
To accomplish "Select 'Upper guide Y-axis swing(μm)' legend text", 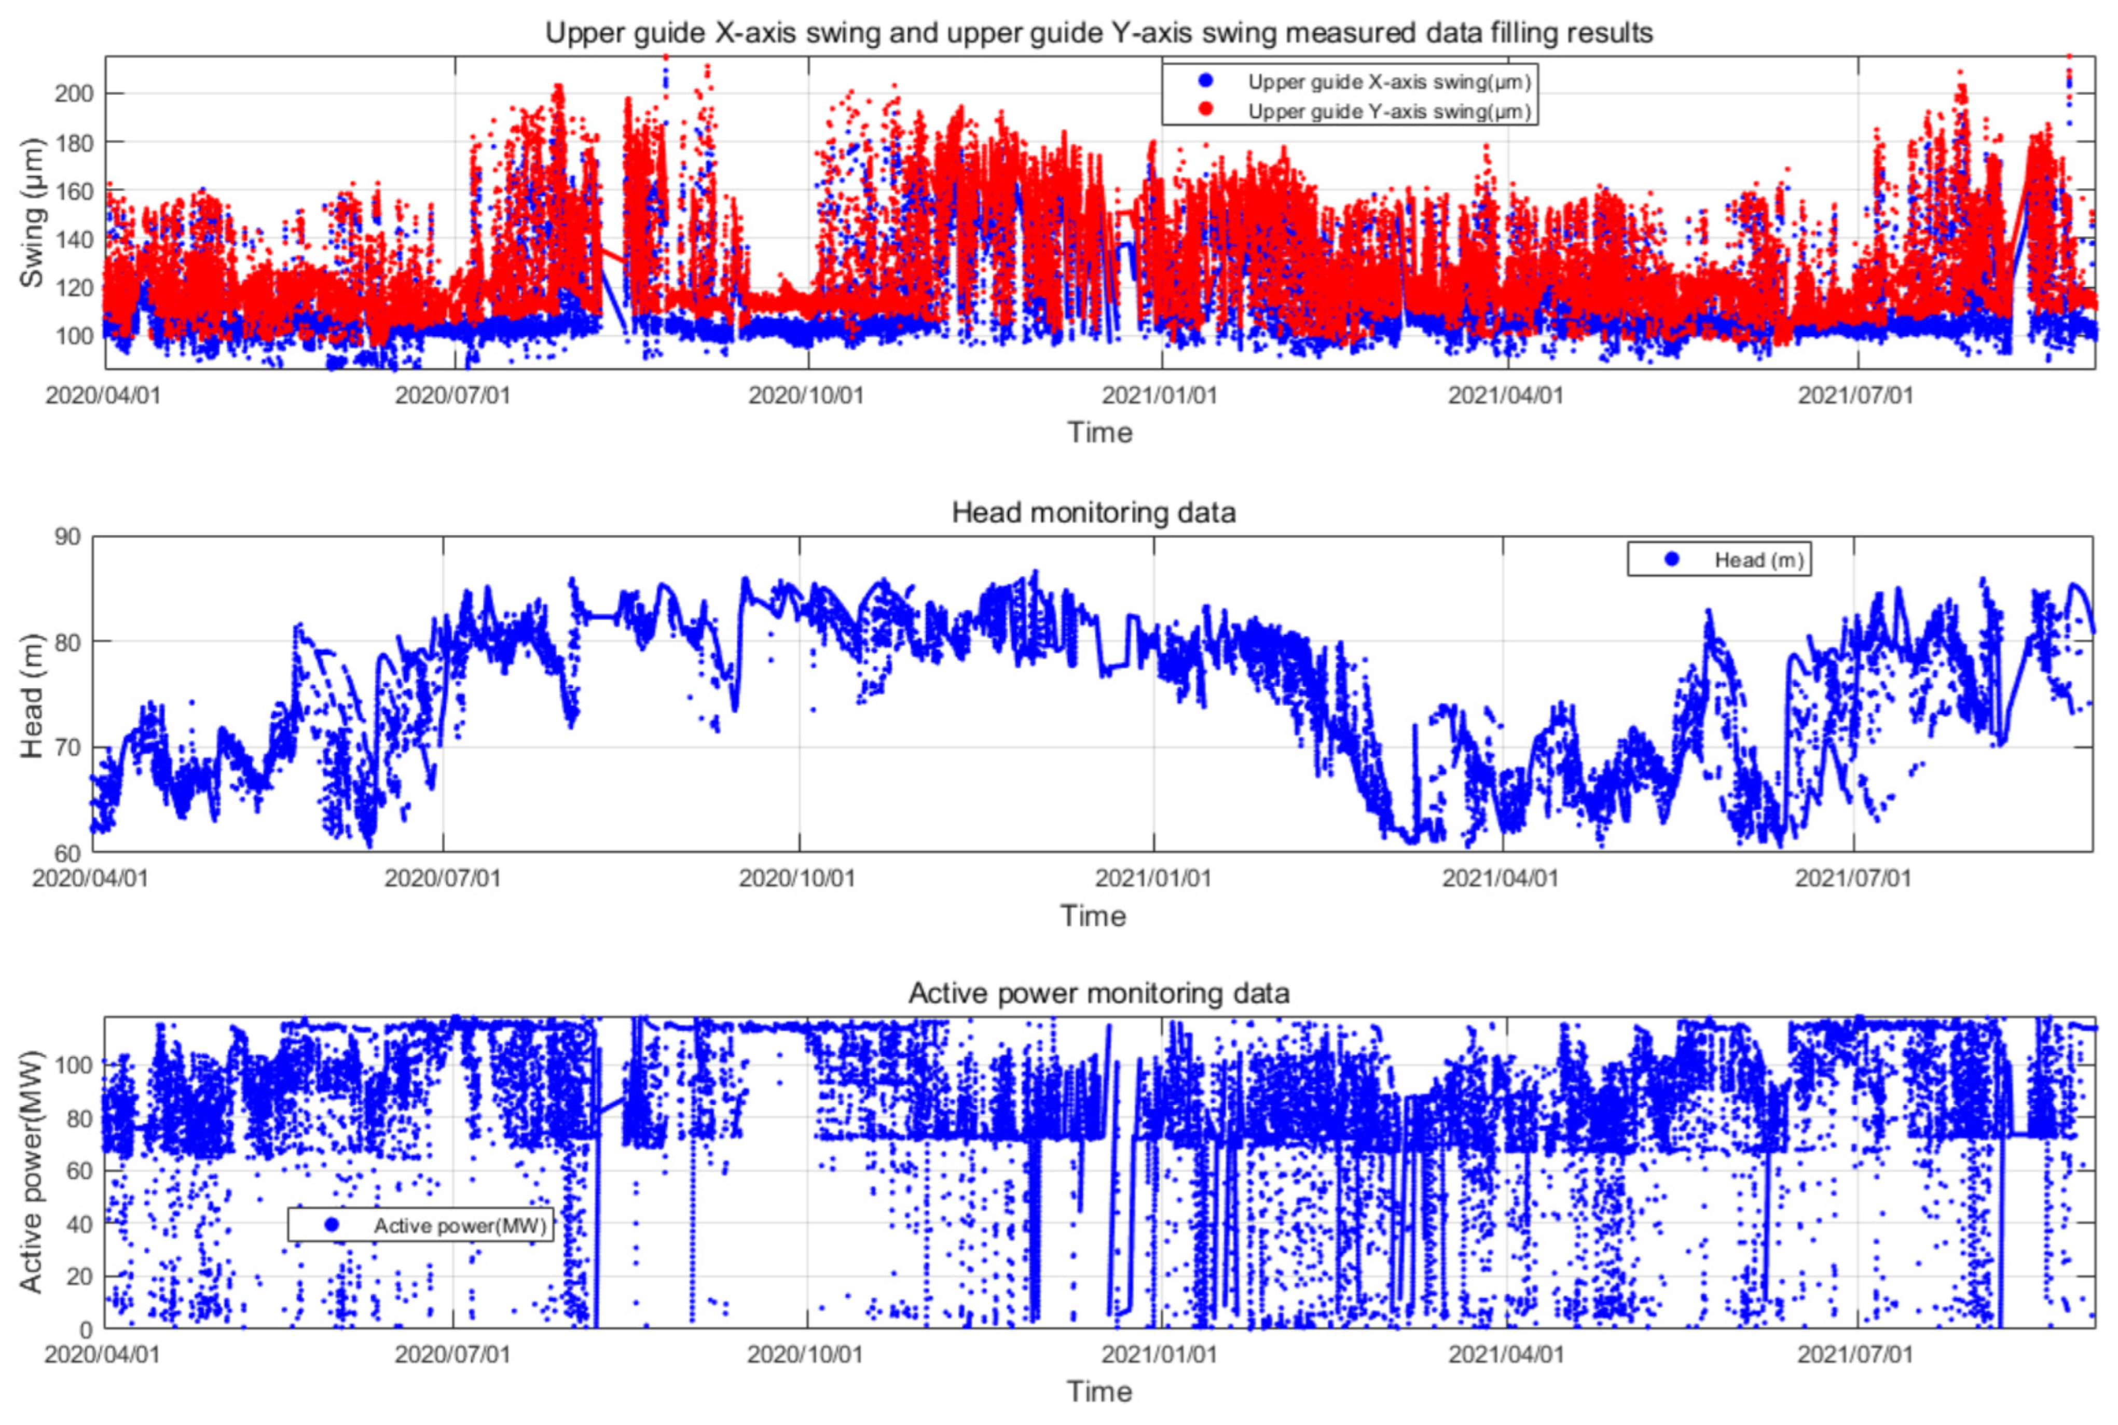I will [x=1389, y=111].
